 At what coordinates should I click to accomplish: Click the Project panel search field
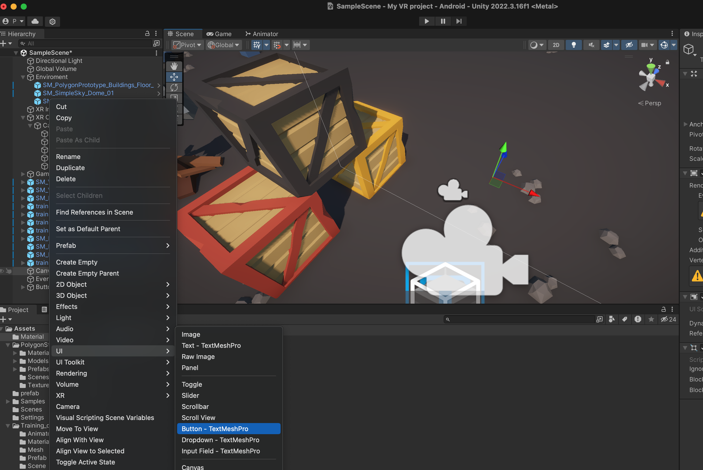520,319
